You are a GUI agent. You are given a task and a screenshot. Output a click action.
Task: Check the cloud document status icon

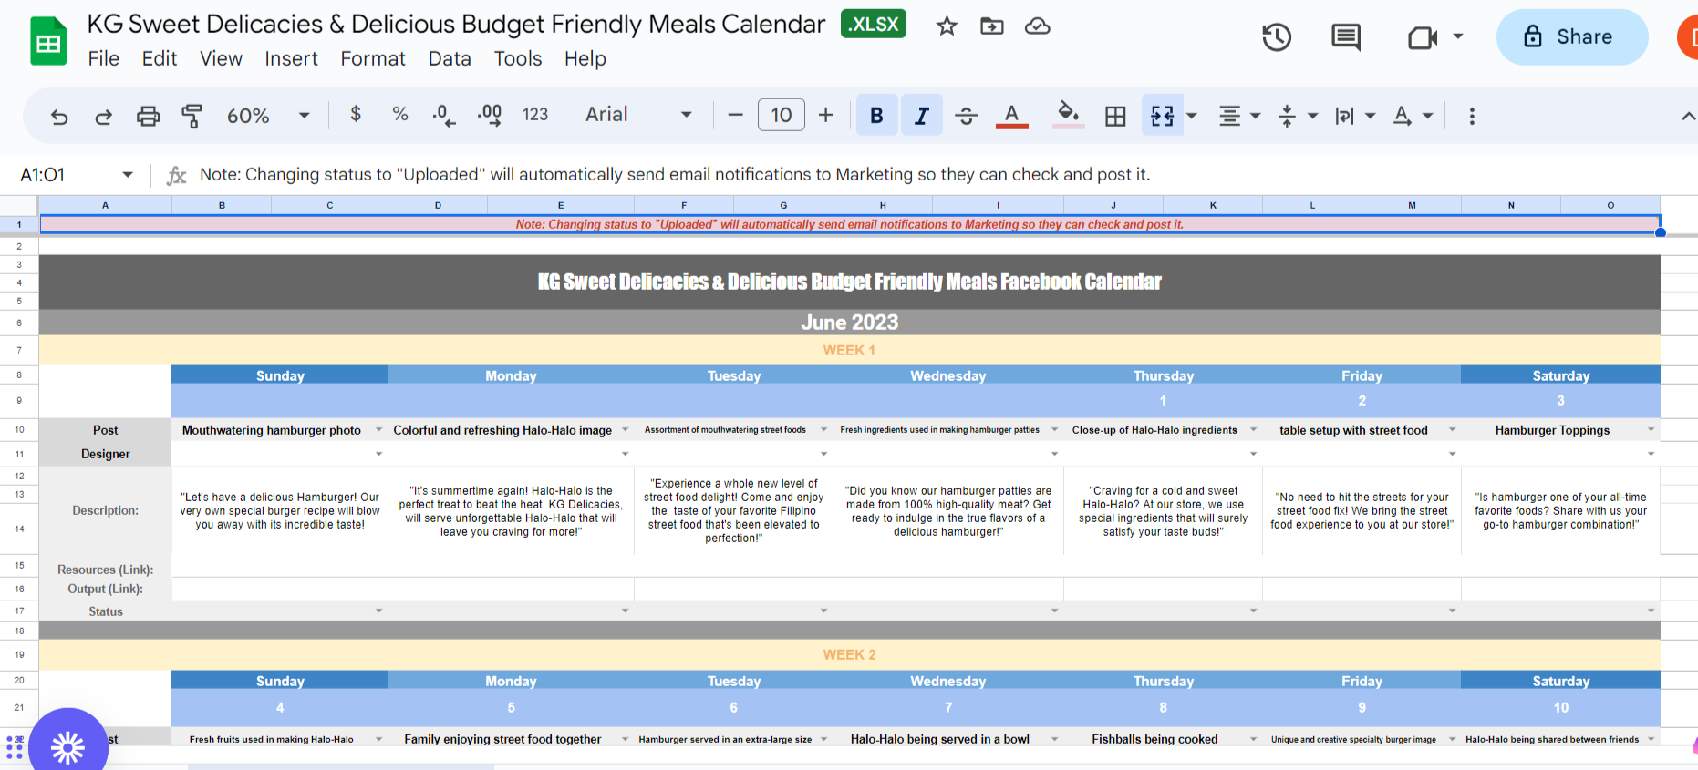click(x=1038, y=26)
